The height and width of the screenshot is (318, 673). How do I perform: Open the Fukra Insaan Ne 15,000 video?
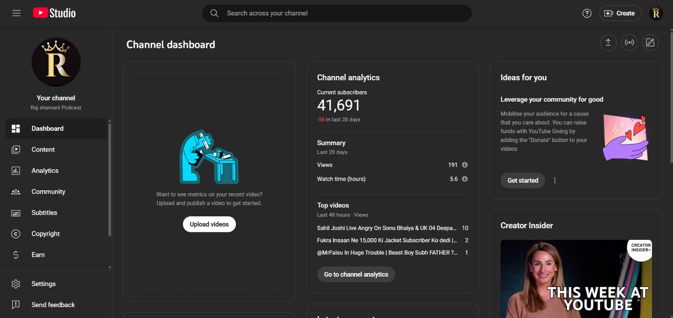point(387,240)
